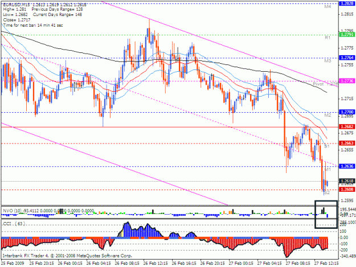
Task: Select the '26 Feb 04:15' time axis label
Action: (99, 264)
